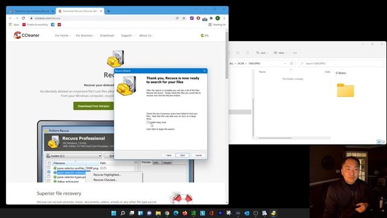Open Widgets from the taskbar
Viewport: 387px width, 218px height.
coord(140,213)
